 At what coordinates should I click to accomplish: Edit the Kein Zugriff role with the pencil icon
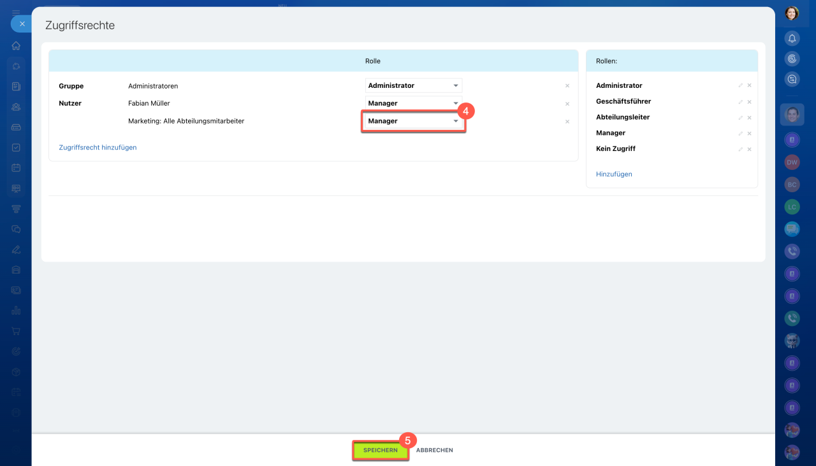tap(741, 149)
